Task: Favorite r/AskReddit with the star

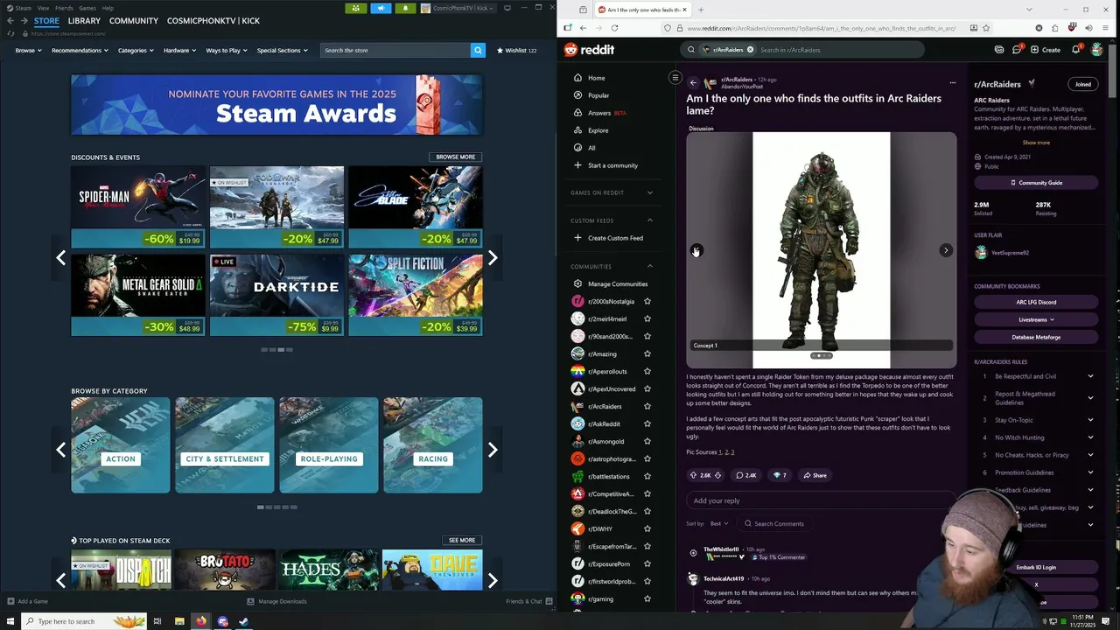Action: (647, 423)
